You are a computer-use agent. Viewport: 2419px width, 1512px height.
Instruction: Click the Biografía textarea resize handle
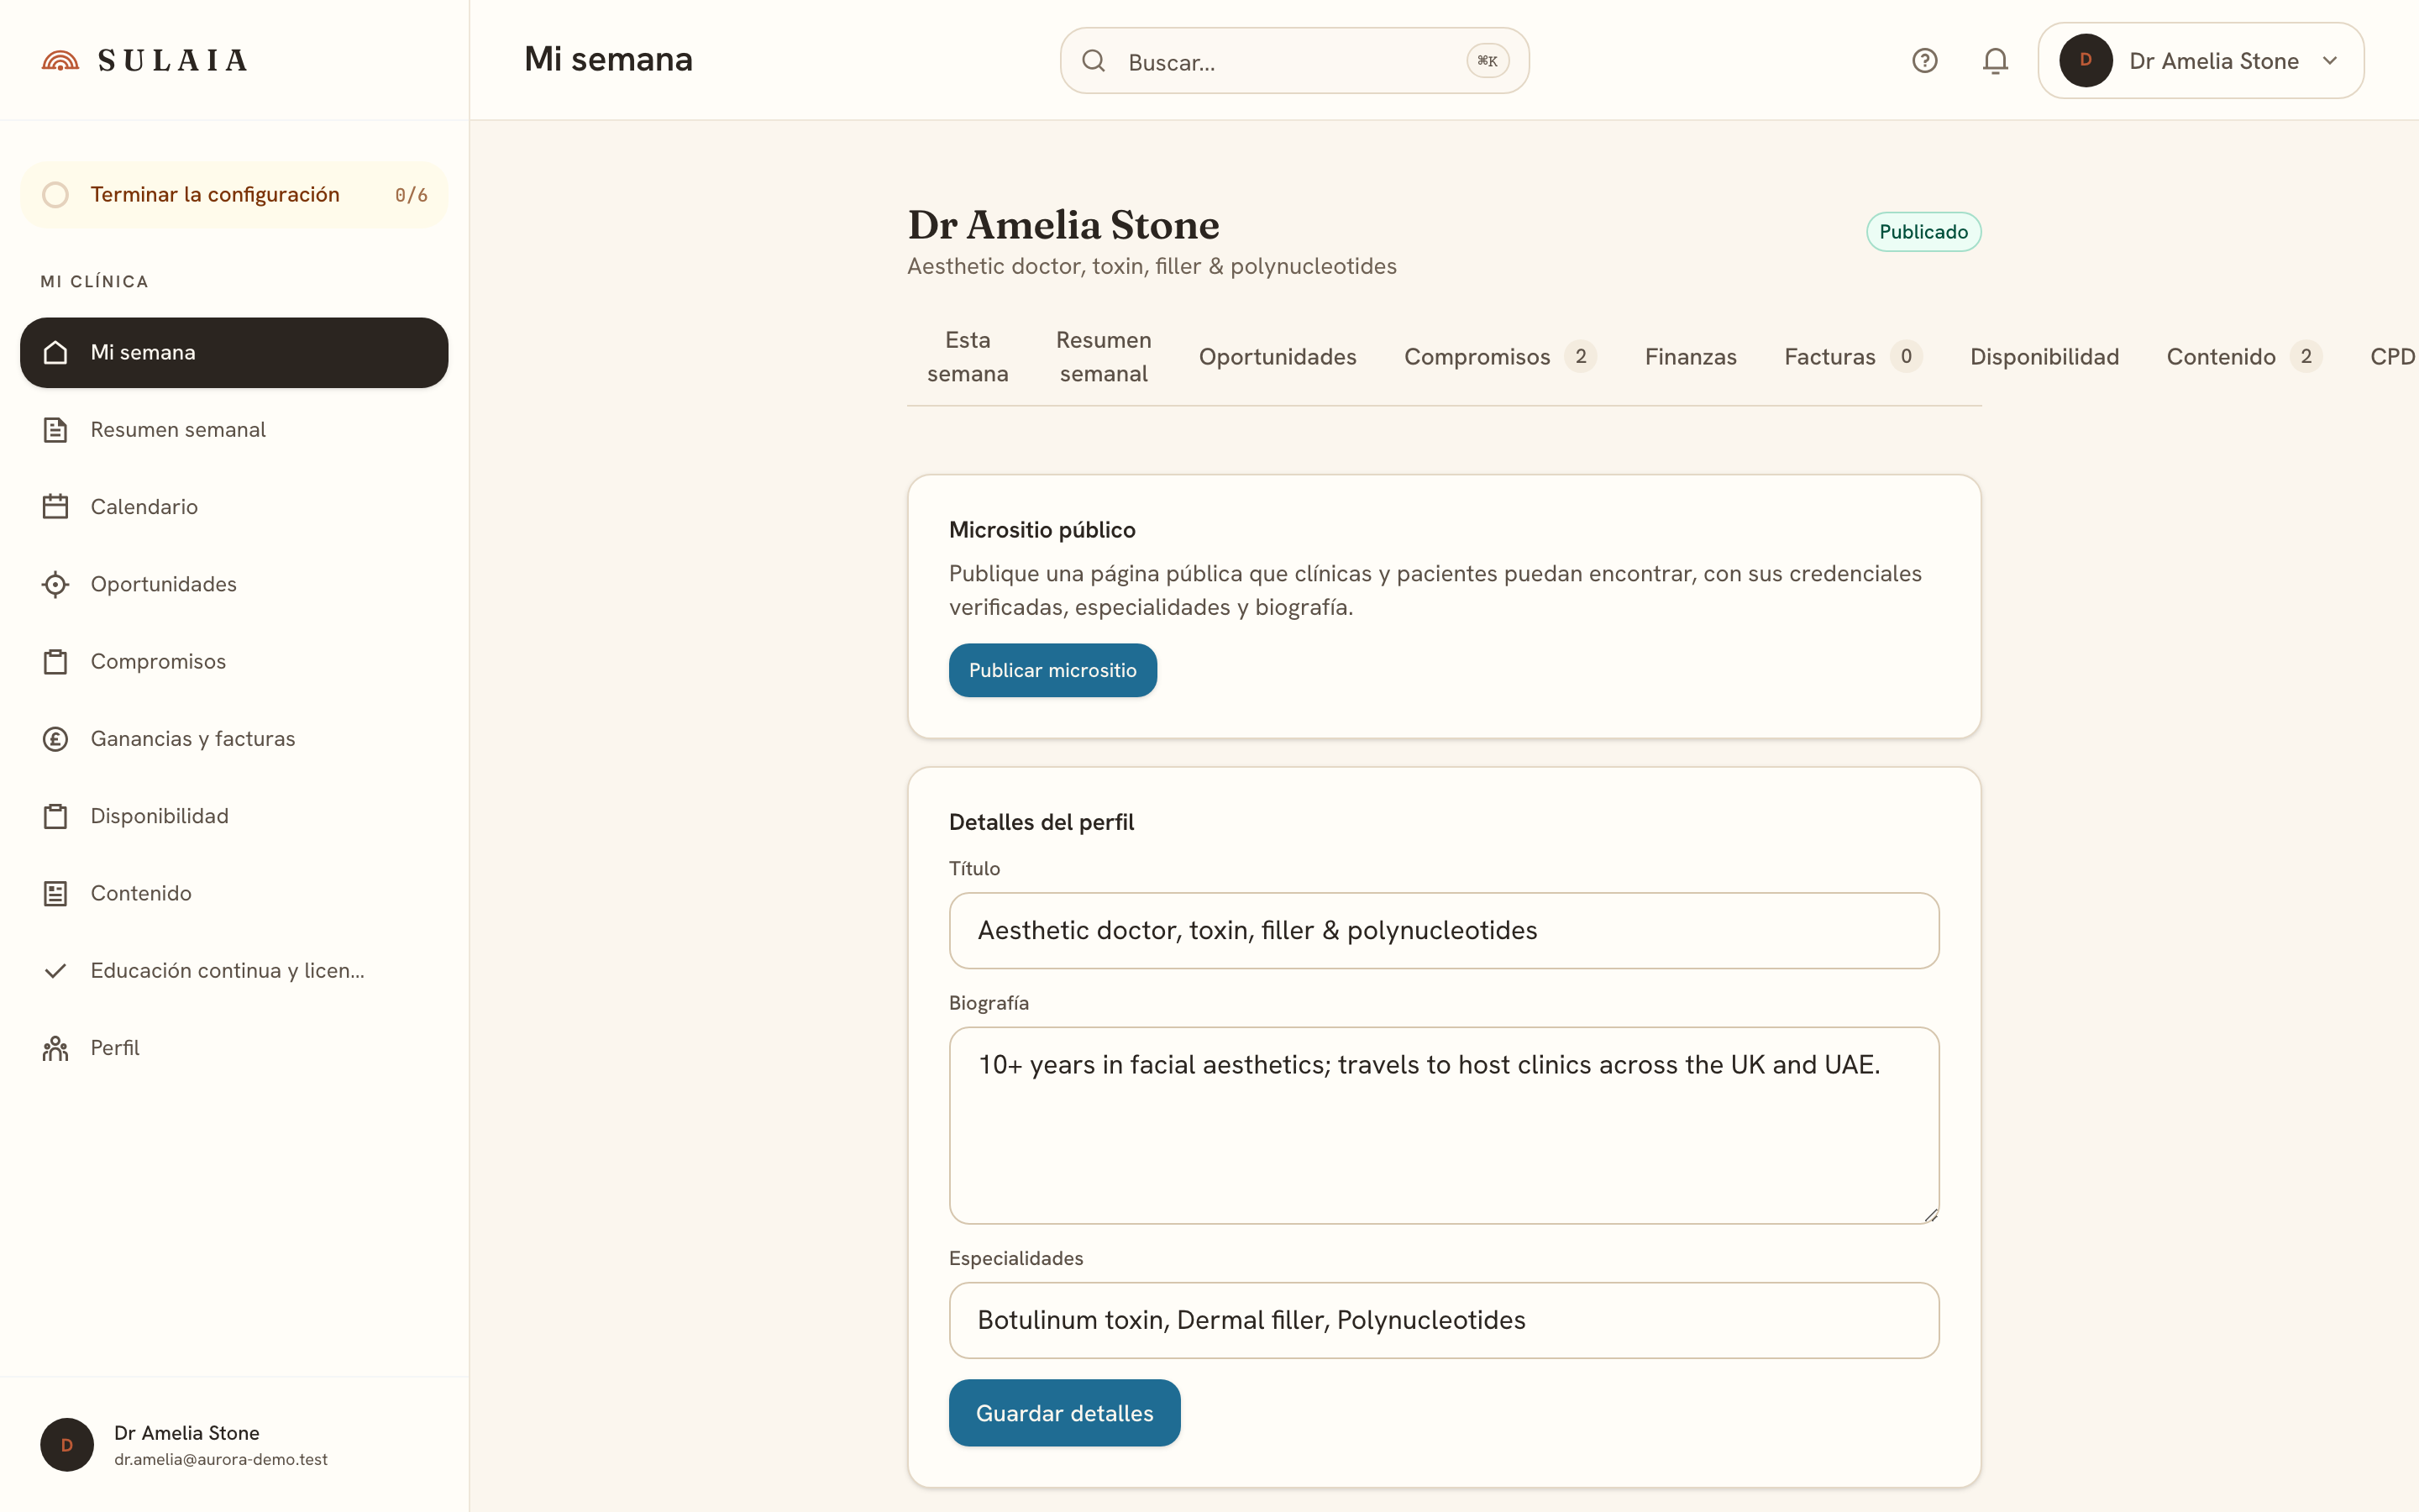1930,1215
